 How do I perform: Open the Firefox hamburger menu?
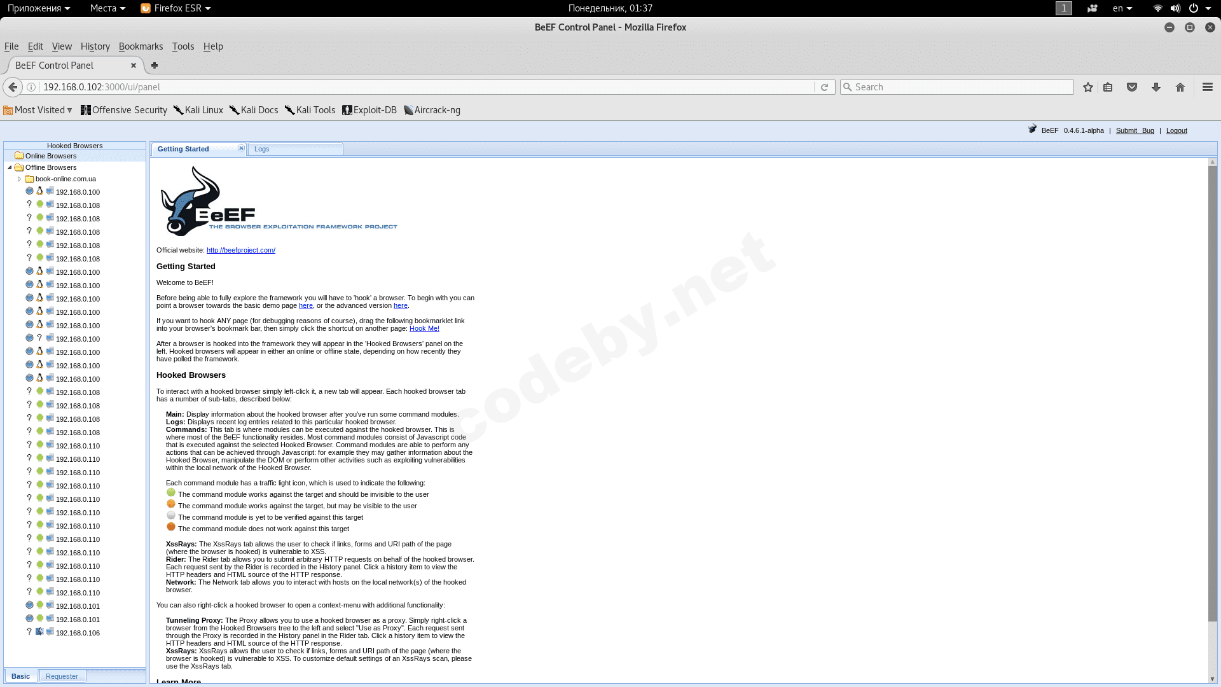(1207, 87)
